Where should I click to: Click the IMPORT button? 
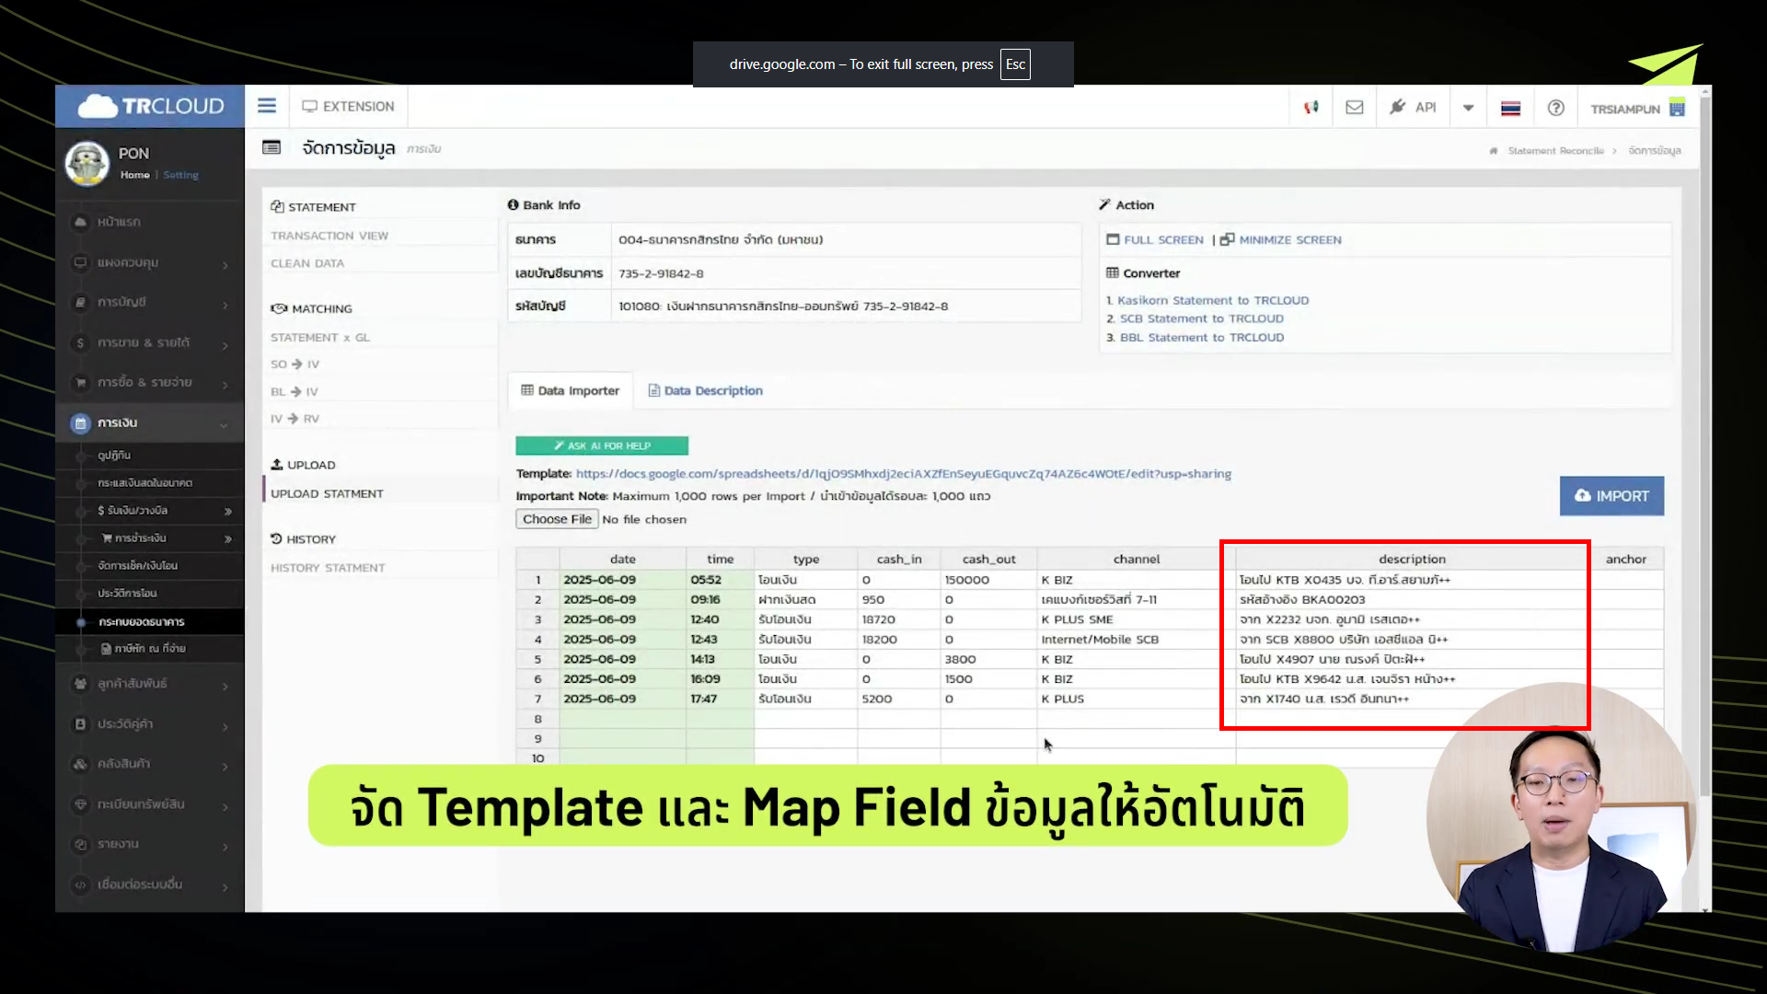pos(1611,496)
